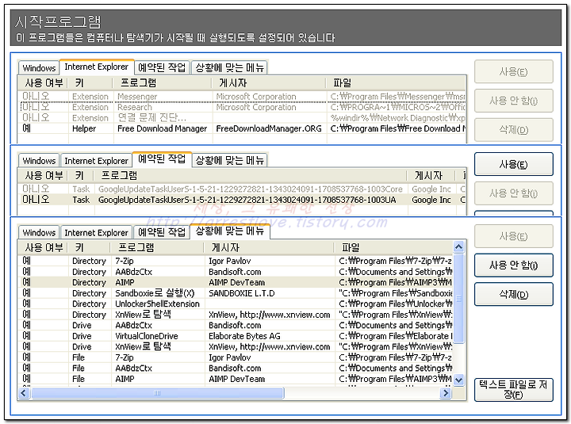Select active 예약된 작업 tab in middle panel
This screenshot has width=571, height=424.
click(x=162, y=159)
